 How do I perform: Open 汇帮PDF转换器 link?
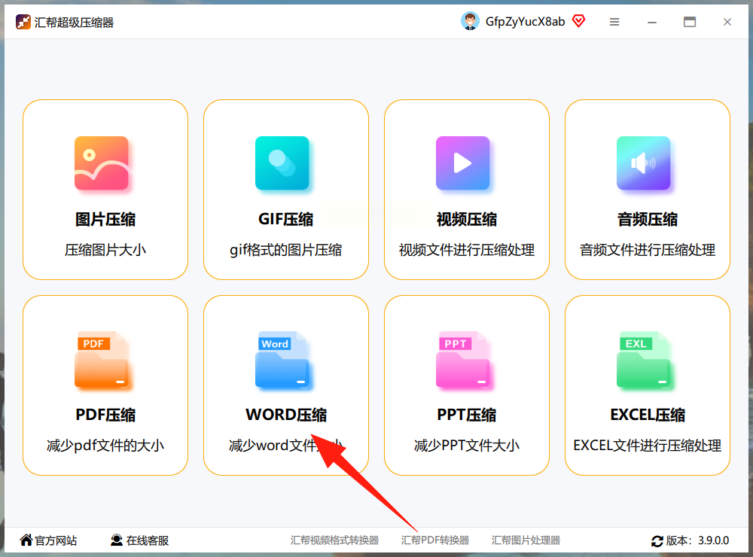tap(435, 540)
